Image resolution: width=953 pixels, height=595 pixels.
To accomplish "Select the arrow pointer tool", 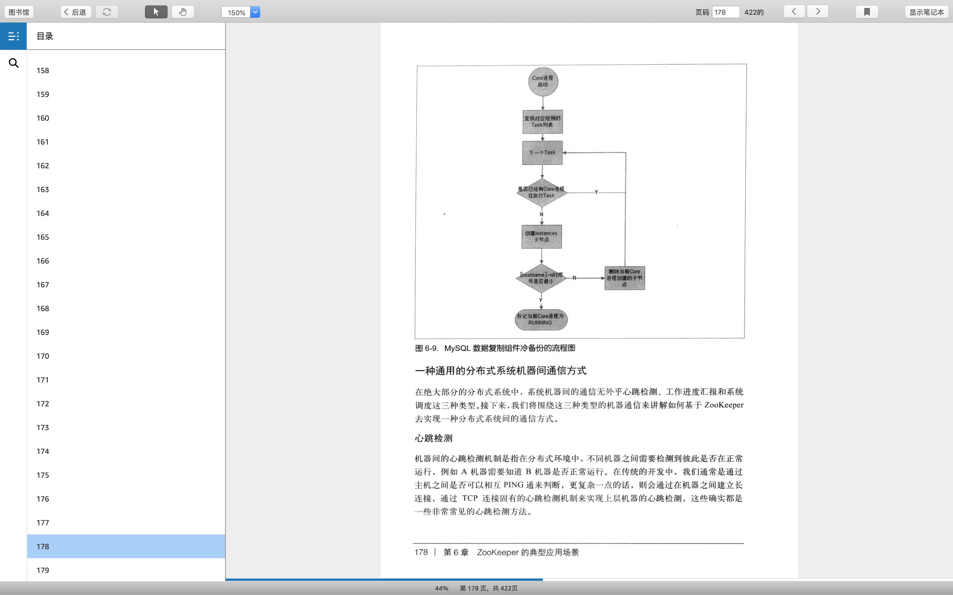I will coord(156,12).
